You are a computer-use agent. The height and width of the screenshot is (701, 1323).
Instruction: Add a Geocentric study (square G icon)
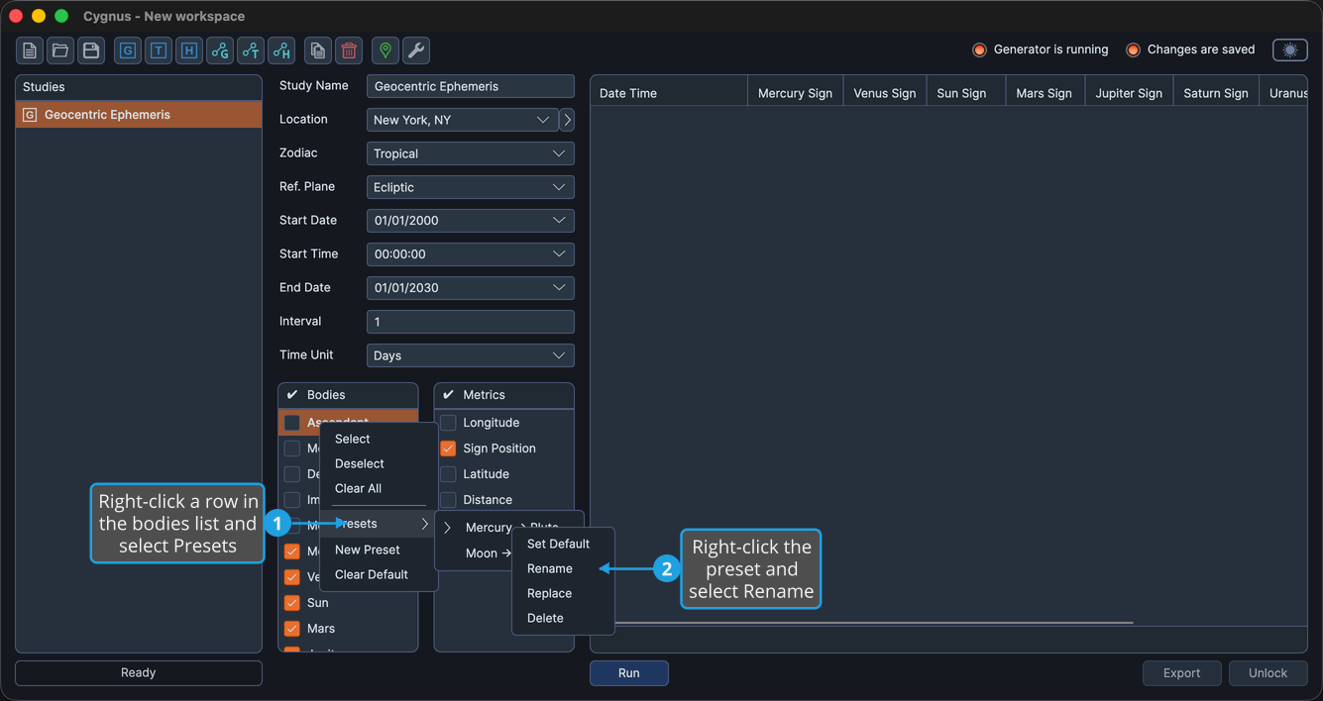pyautogui.click(x=128, y=50)
